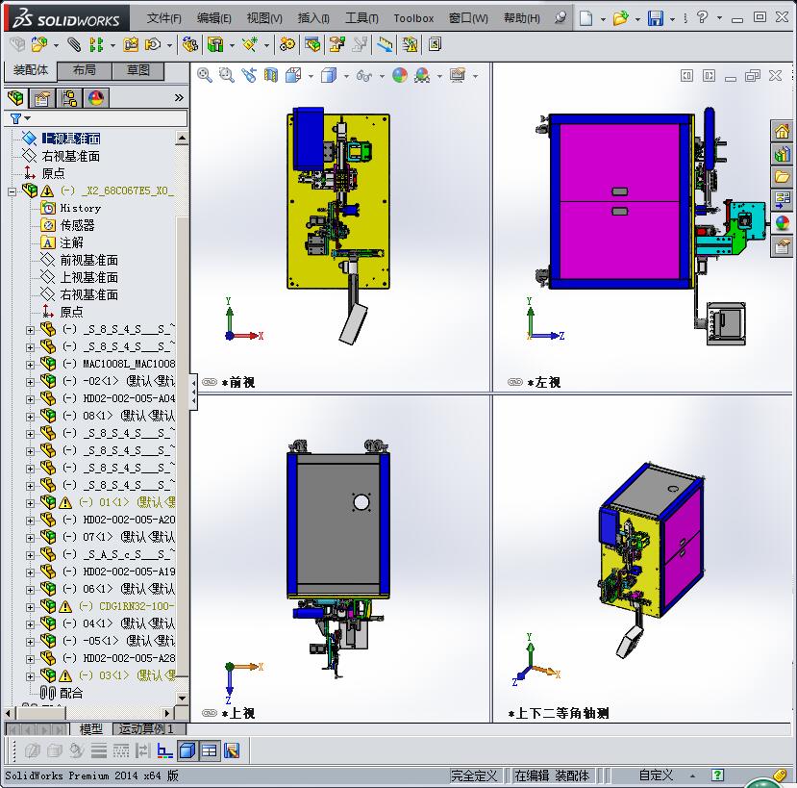Open the Design Library task pane icon
Image resolution: width=797 pixels, height=788 pixels.
782,154
